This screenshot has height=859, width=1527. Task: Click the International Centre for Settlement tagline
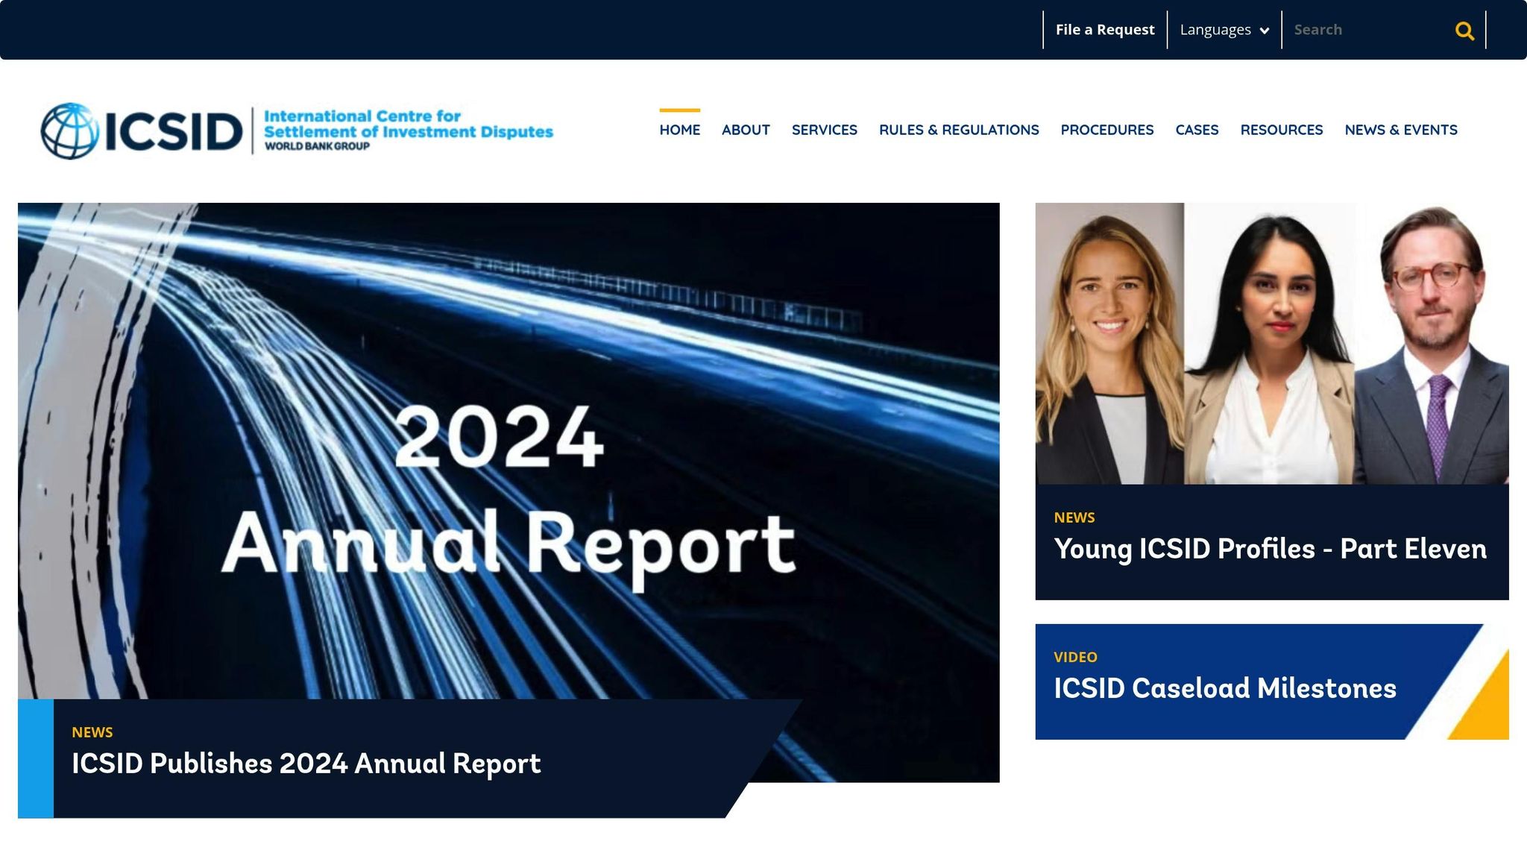click(408, 124)
